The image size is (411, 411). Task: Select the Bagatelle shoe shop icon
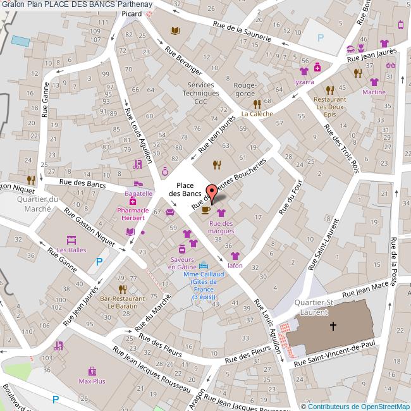coord(138,184)
